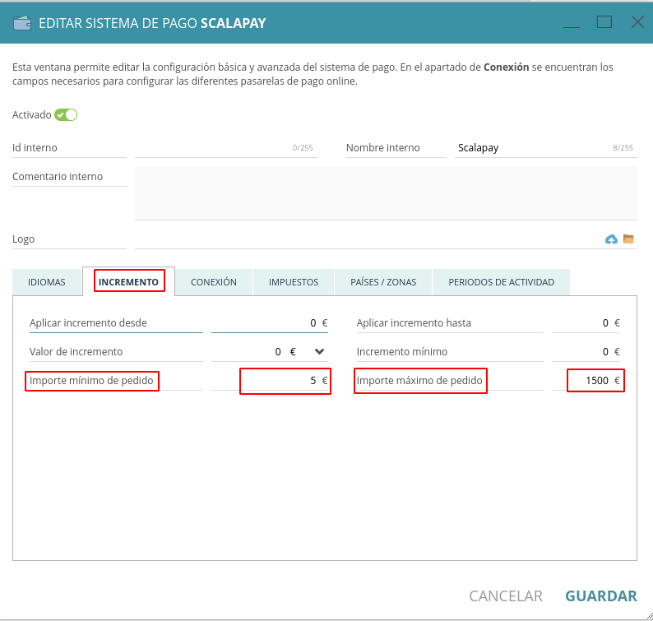
Task: Select the INCREMENTO tab
Action: [x=128, y=282]
